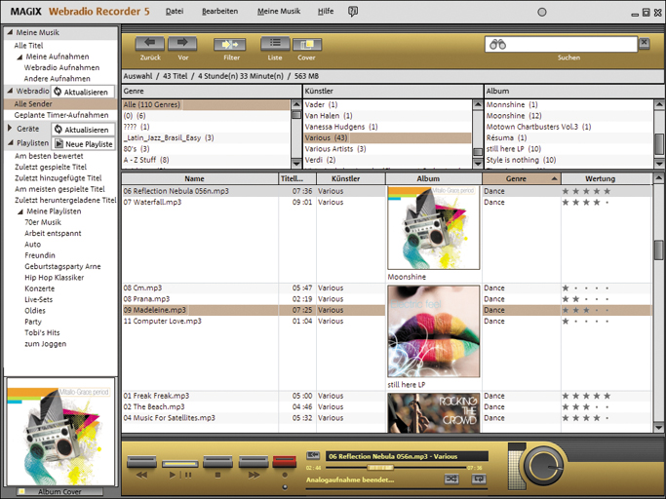
Task: Sort by the Künstler column header
Action: (351, 178)
